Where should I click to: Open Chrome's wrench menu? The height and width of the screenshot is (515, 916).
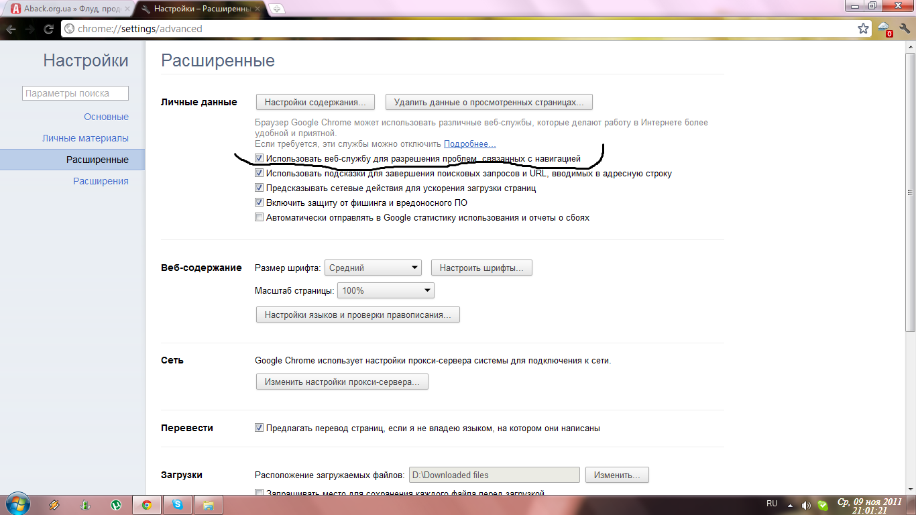click(903, 29)
